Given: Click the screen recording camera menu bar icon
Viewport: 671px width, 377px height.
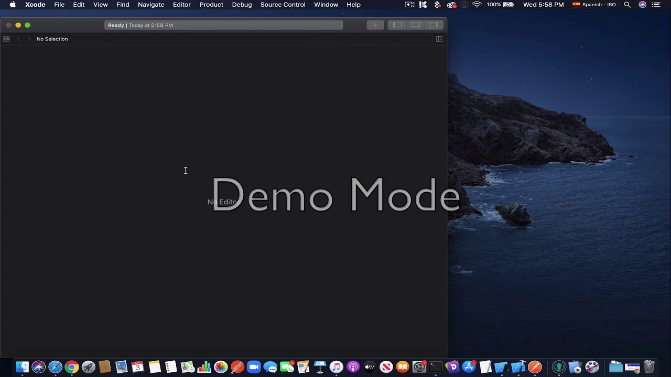Looking at the screenshot, I should click(x=409, y=5).
